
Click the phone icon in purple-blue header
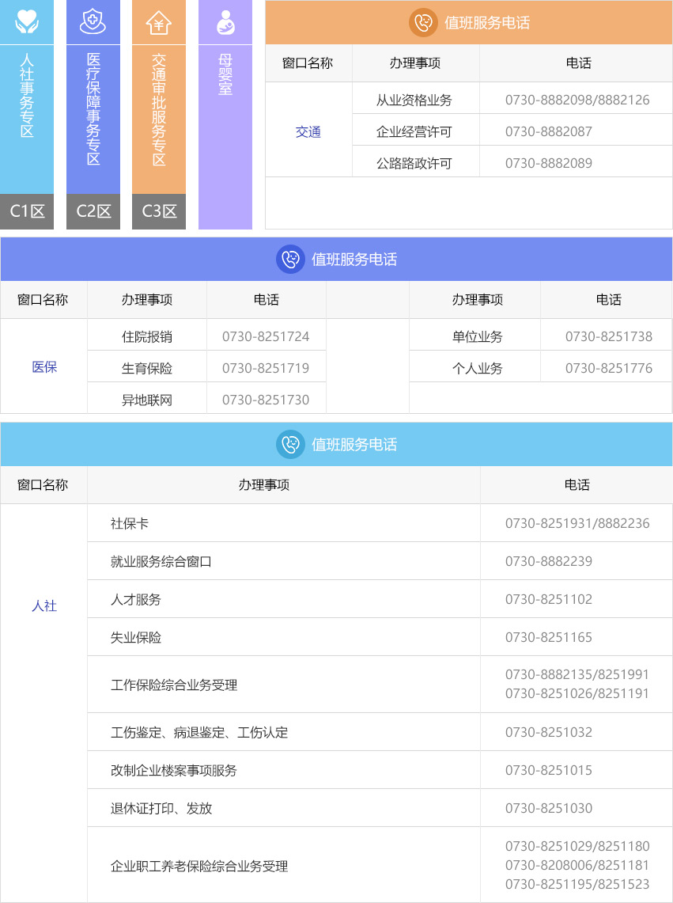tap(290, 260)
